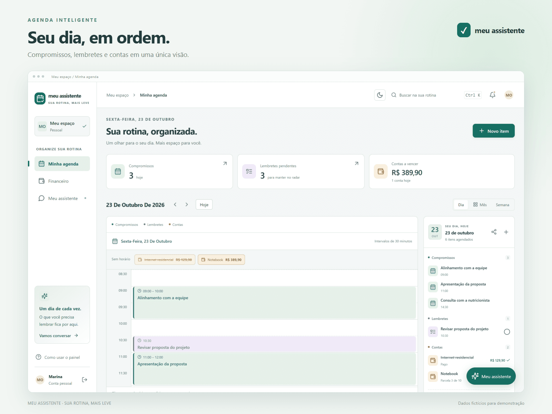Select the Notebook R$ 389,90 bill chip
Screen dimensions: 552x414
221,260
